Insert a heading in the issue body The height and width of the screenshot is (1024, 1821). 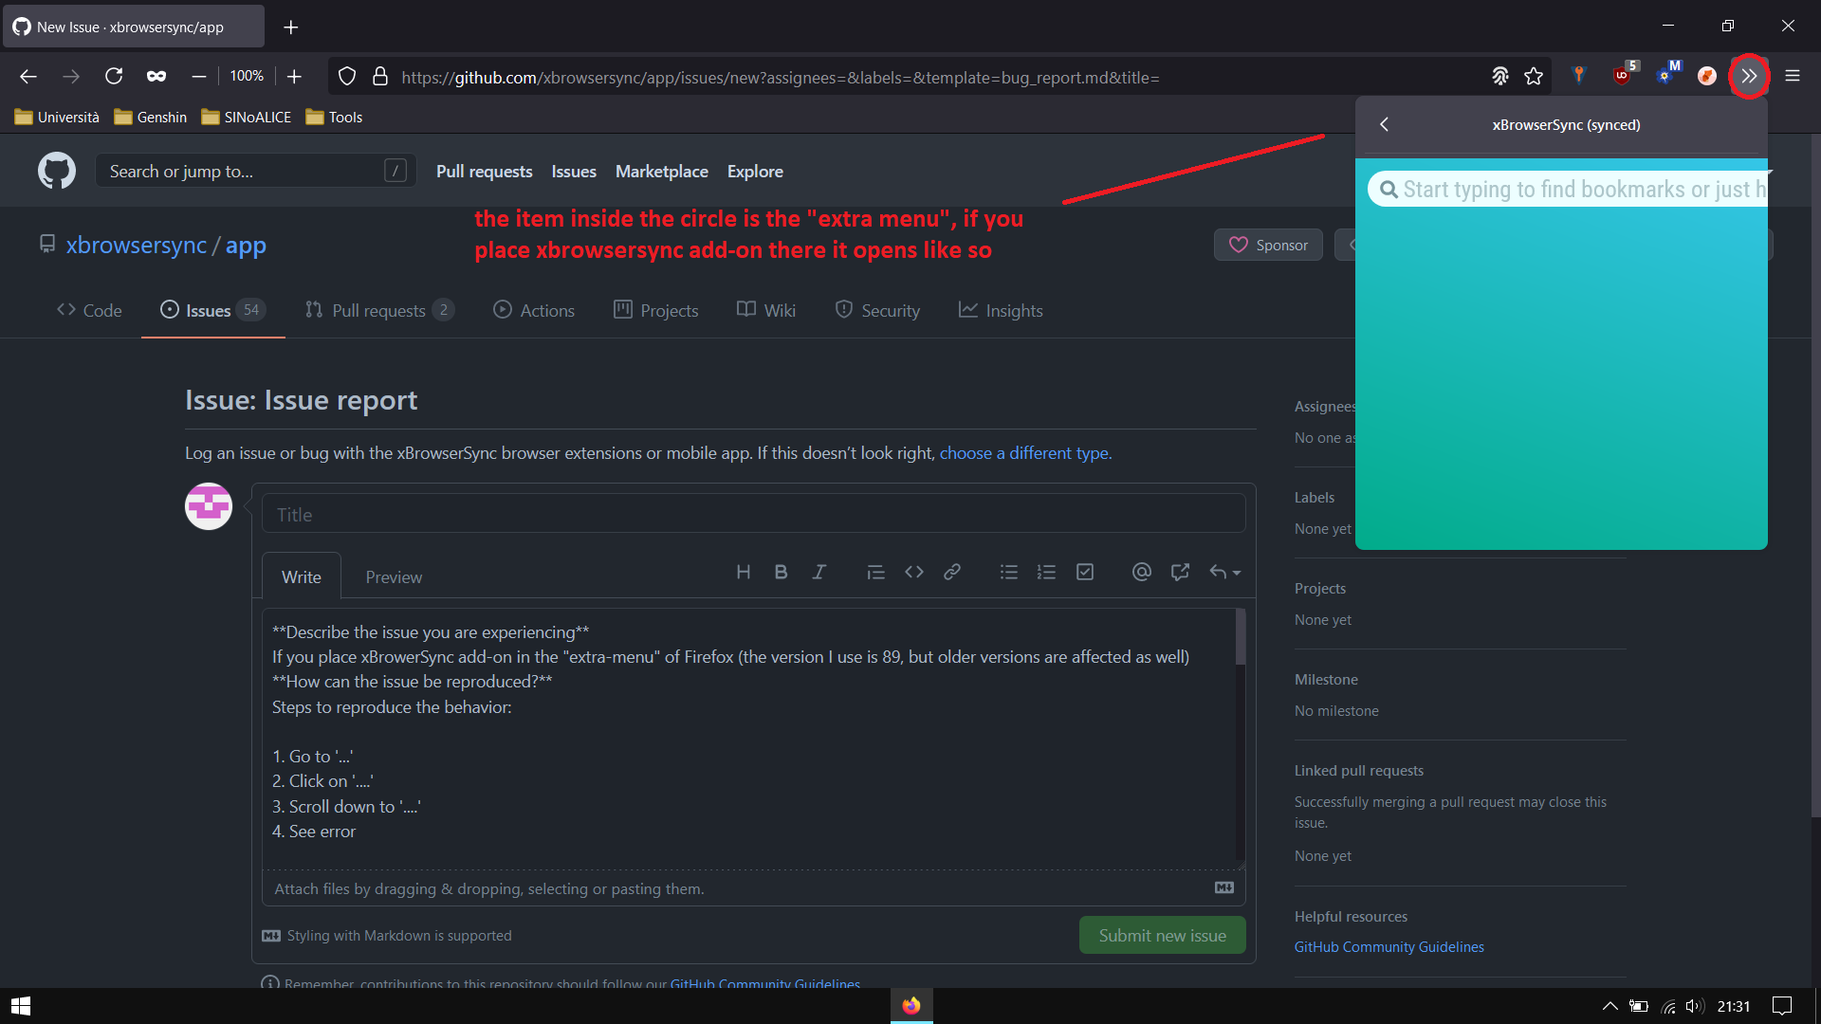[x=743, y=572]
